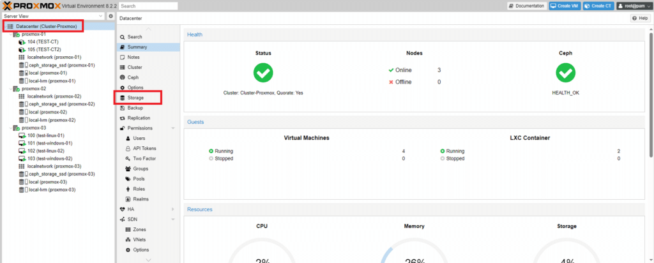Click the monitor icon of VM 100 (test-linux-01)
This screenshot has height=263, width=654.
pyautogui.click(x=22, y=135)
